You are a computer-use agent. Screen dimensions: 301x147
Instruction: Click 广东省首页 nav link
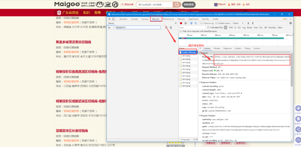click(70, 13)
